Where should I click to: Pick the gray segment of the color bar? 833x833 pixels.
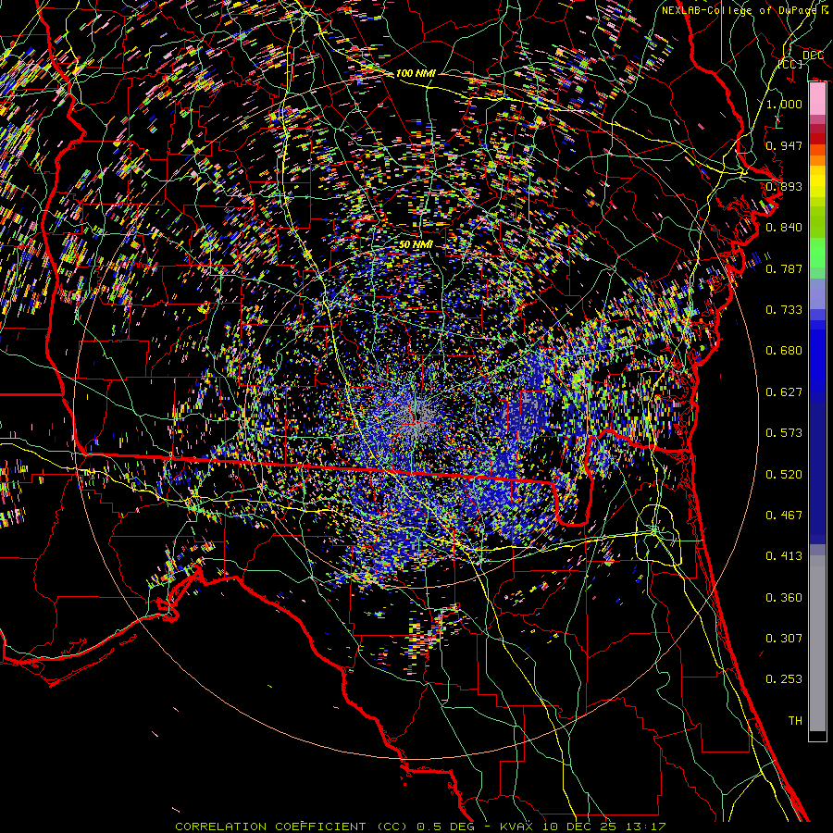tap(817, 643)
